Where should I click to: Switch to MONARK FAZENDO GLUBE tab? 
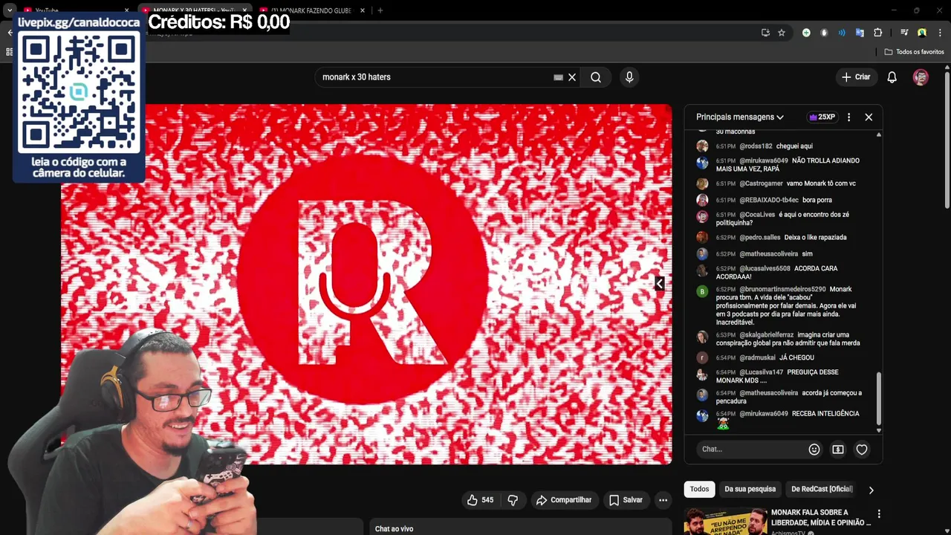311,10
